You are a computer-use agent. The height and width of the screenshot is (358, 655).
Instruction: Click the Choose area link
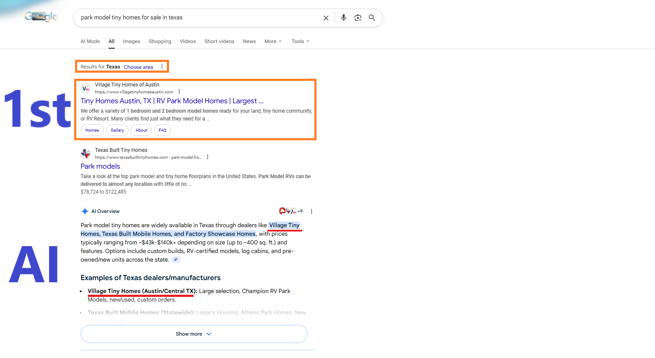click(x=138, y=67)
